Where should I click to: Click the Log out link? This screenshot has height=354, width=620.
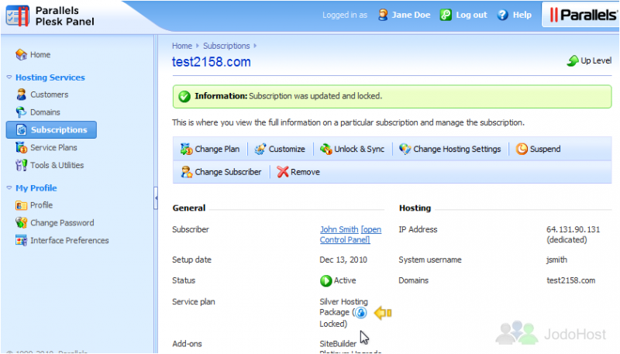click(x=471, y=15)
